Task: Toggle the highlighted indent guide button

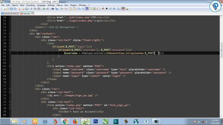Action: [x=87, y=9]
